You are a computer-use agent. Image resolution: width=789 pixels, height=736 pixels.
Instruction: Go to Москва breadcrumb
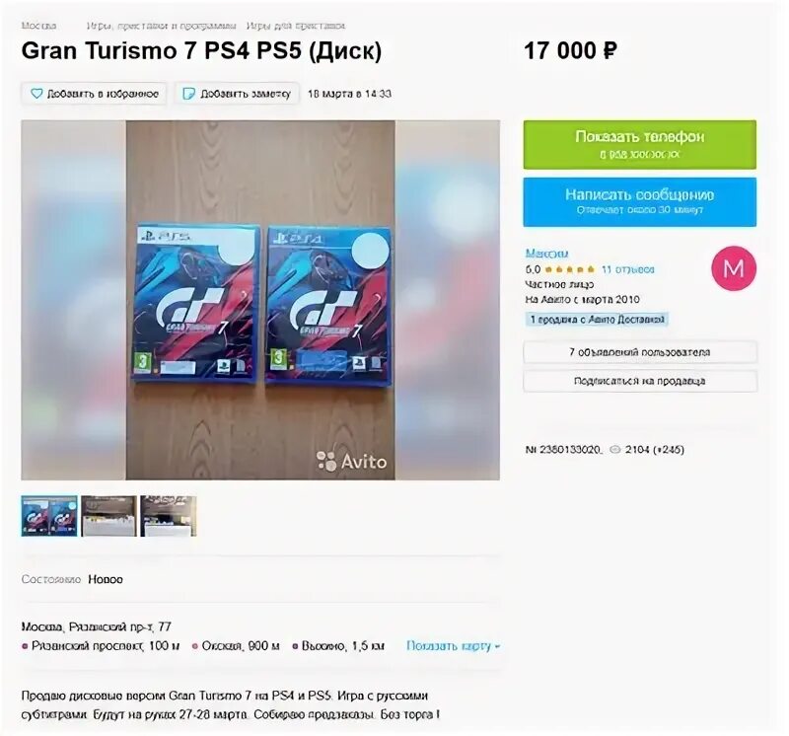tap(38, 26)
